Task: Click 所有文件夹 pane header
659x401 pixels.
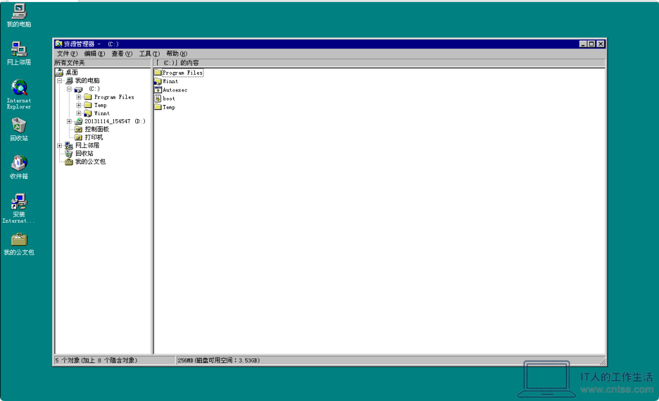Action: [x=102, y=62]
